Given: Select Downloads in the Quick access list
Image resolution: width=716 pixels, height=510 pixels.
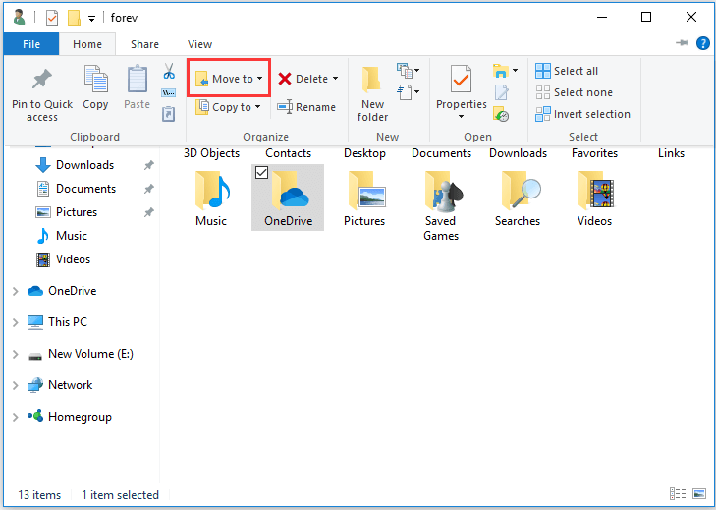Looking at the screenshot, I should [x=84, y=165].
